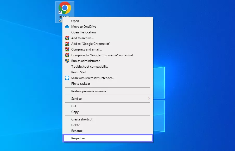Click the 'Compress to rar and email' icon
The image size is (235, 151).
pyautogui.click(x=67, y=55)
